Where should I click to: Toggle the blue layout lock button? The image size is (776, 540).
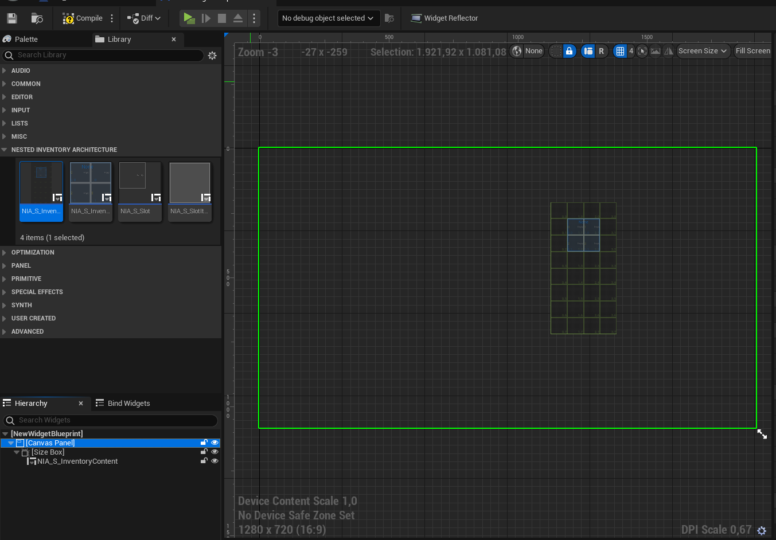[x=569, y=51]
